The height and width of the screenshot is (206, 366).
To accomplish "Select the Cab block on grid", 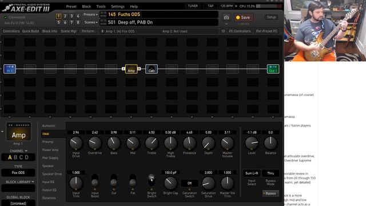I will click(152, 69).
